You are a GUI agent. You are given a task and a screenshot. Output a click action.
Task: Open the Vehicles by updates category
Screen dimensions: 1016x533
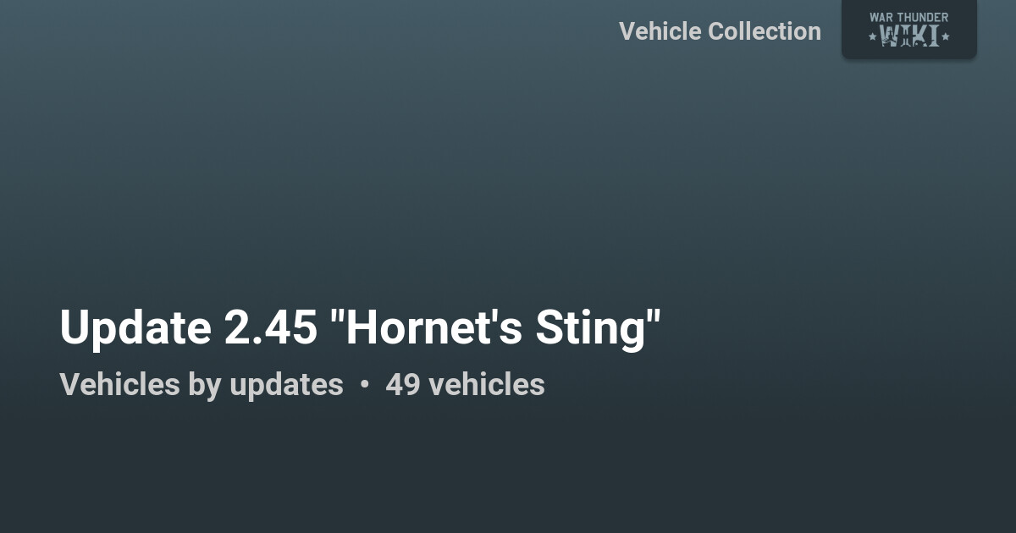(x=202, y=385)
